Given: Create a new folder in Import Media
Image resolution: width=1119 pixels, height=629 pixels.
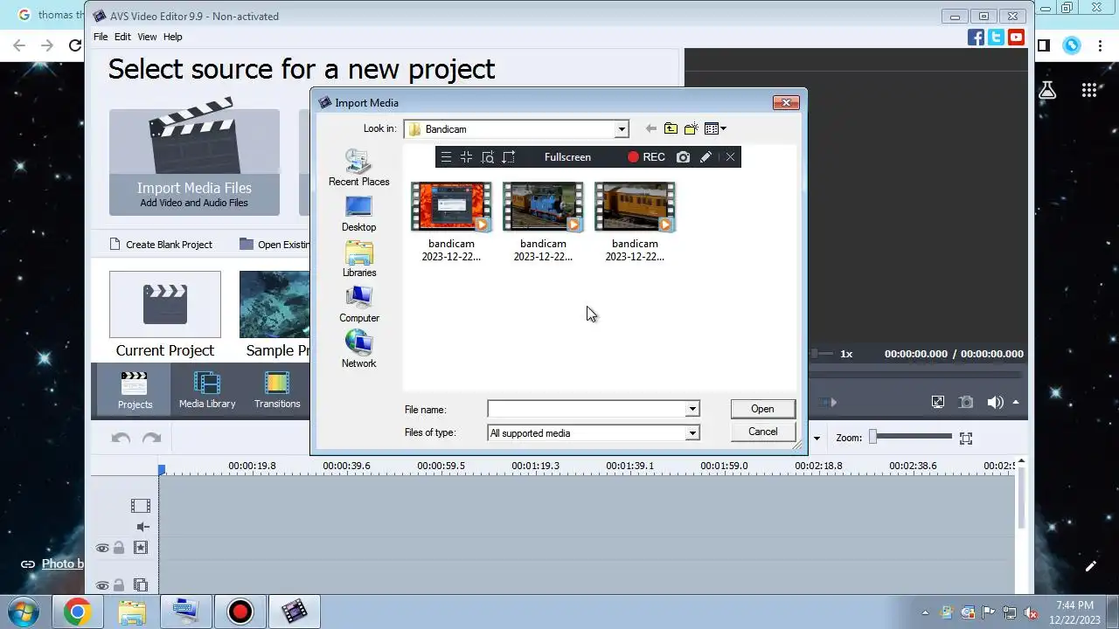Looking at the screenshot, I should (x=691, y=128).
